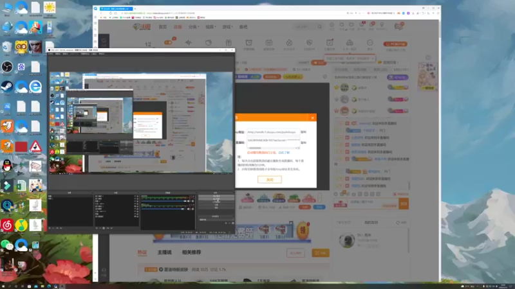Click the 关闭 button in dialog
515x289 pixels.
(x=270, y=180)
